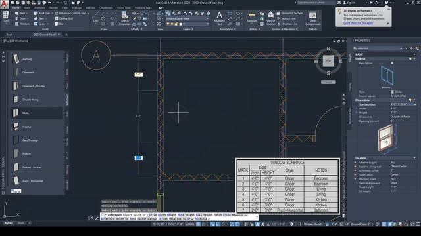Switch to the Start file tab

click(10, 35)
